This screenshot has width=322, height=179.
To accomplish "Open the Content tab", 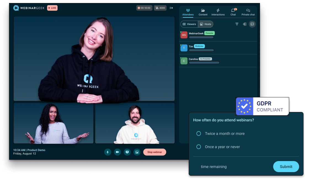I will pos(203,12).
